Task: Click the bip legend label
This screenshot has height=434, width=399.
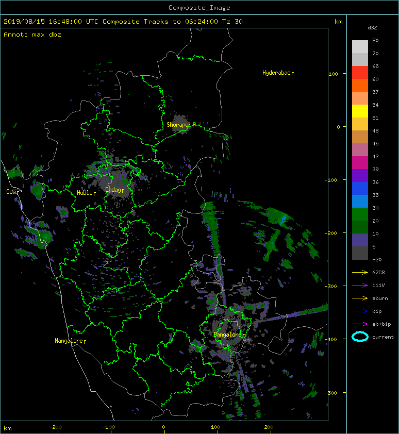Action: (x=377, y=311)
